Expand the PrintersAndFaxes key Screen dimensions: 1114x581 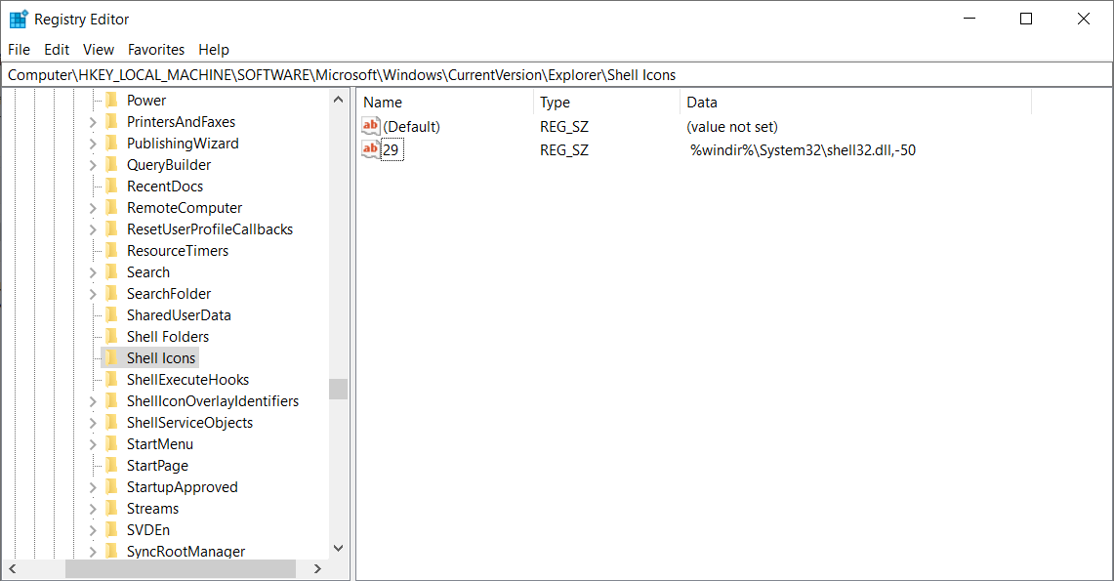[x=93, y=122]
